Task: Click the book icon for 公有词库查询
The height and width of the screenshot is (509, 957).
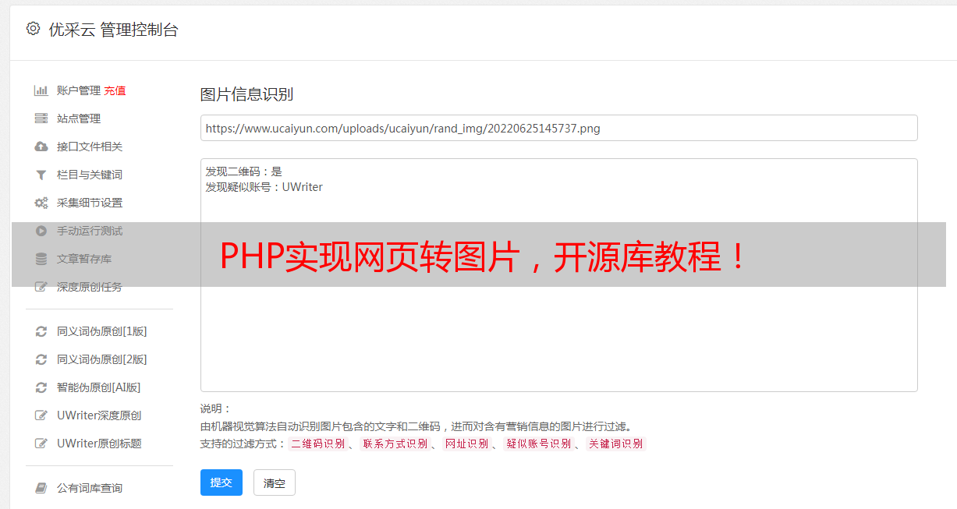Action: point(41,488)
